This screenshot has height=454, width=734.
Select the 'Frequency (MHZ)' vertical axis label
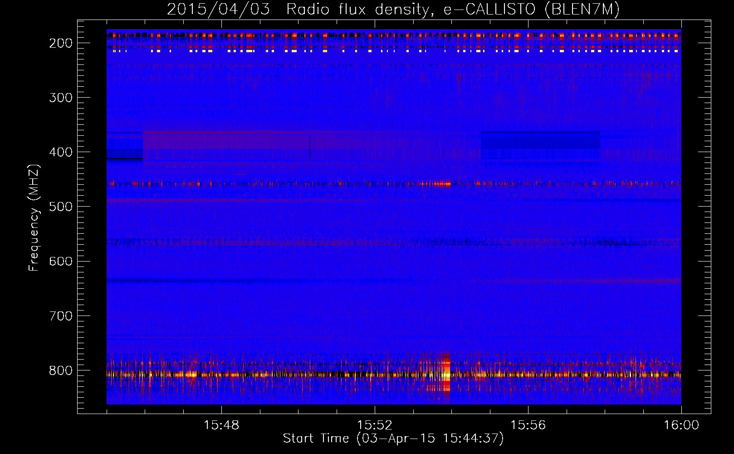point(34,218)
